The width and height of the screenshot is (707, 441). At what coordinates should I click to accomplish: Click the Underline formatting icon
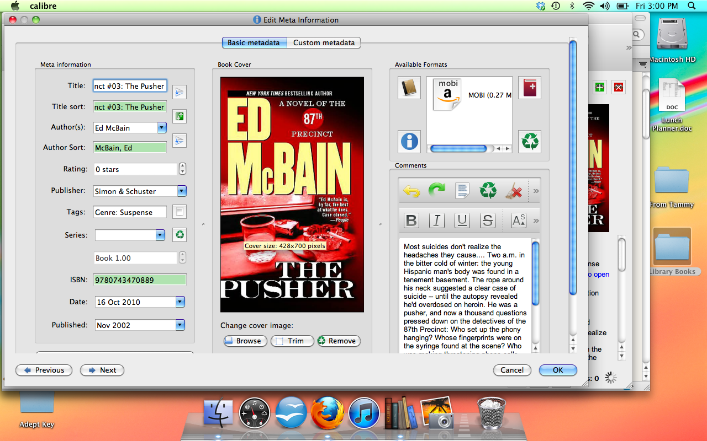tap(462, 220)
